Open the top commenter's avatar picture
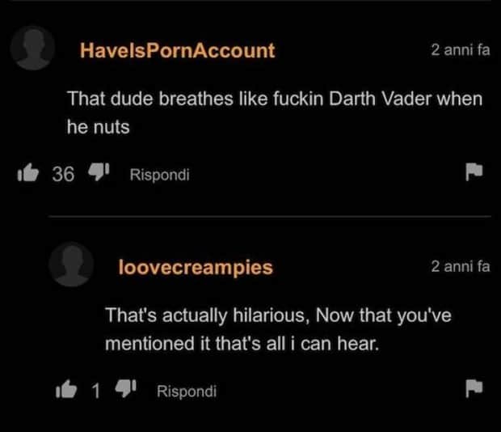Screen dimensions: 501x432 point(32,48)
